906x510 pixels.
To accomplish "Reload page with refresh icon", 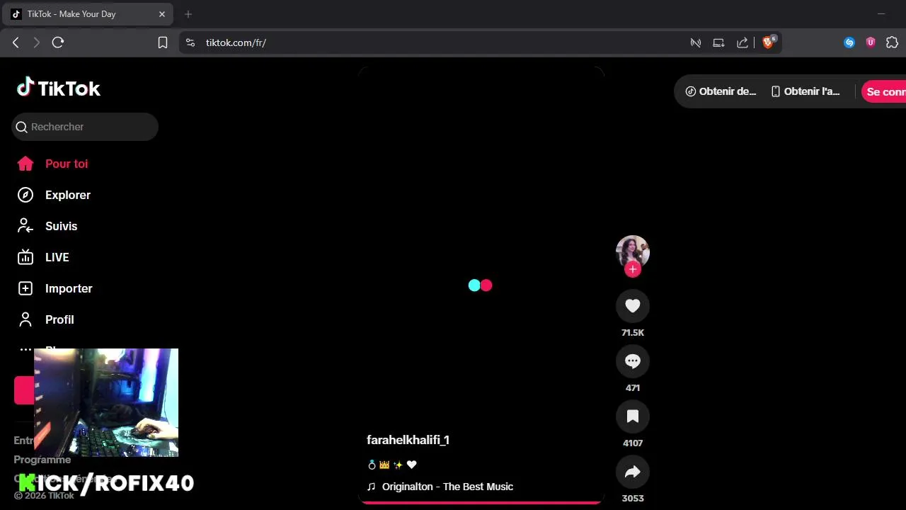I will coord(58,42).
